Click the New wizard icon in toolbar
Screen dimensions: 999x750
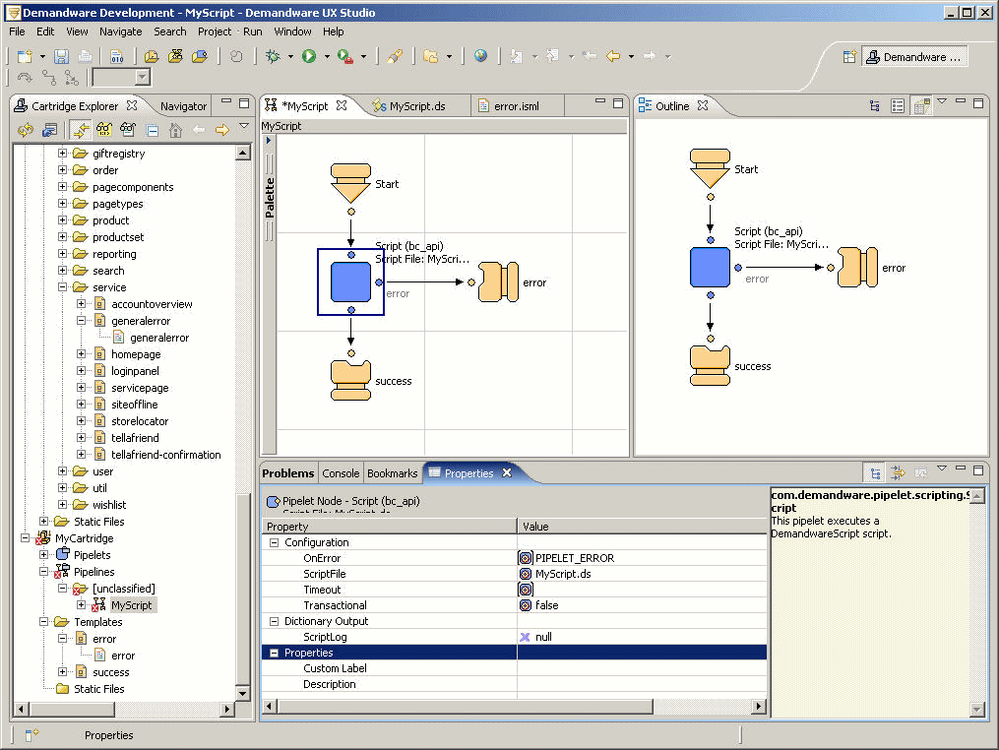tap(25, 57)
